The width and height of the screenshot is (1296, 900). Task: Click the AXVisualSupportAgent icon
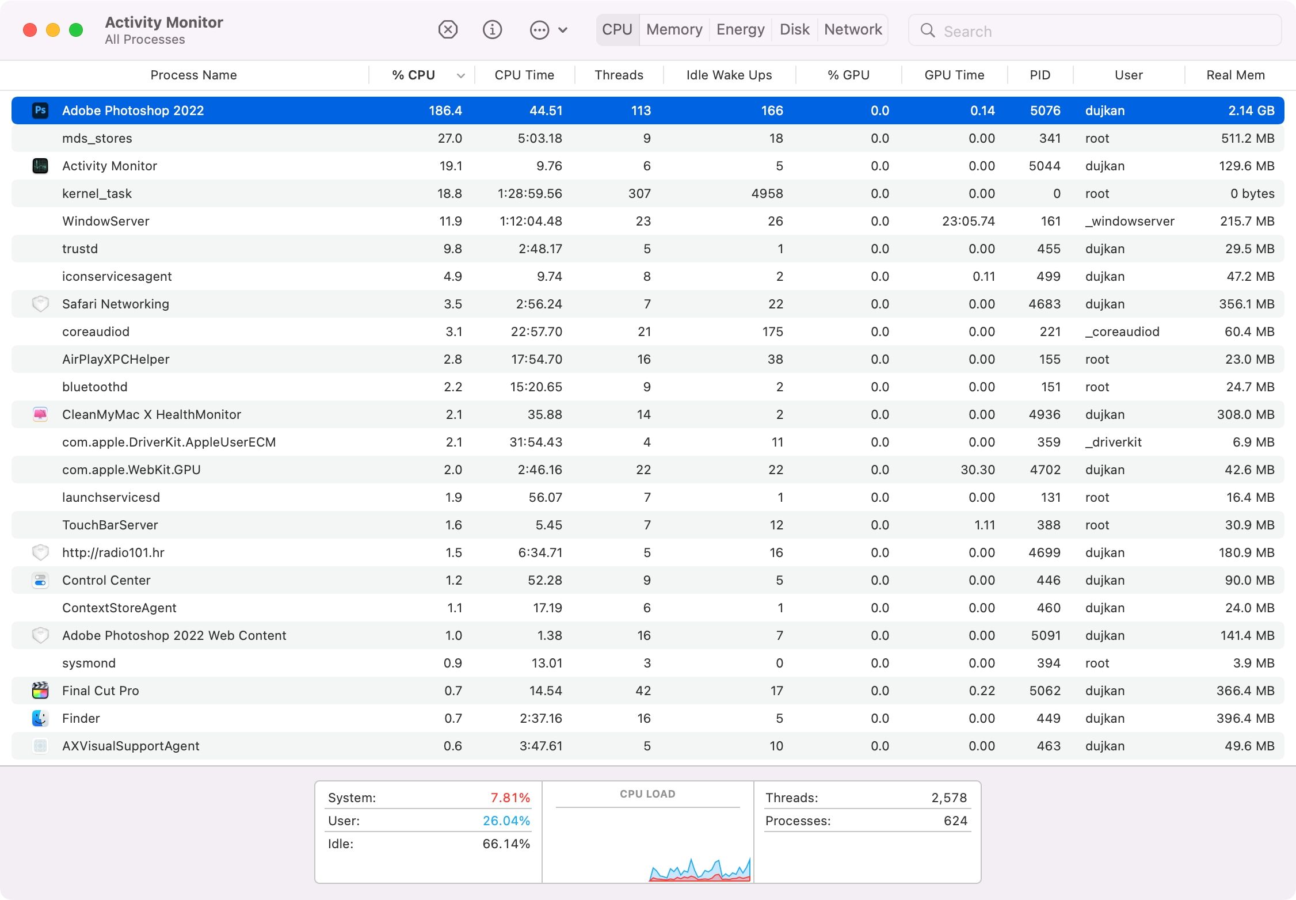[x=40, y=746]
